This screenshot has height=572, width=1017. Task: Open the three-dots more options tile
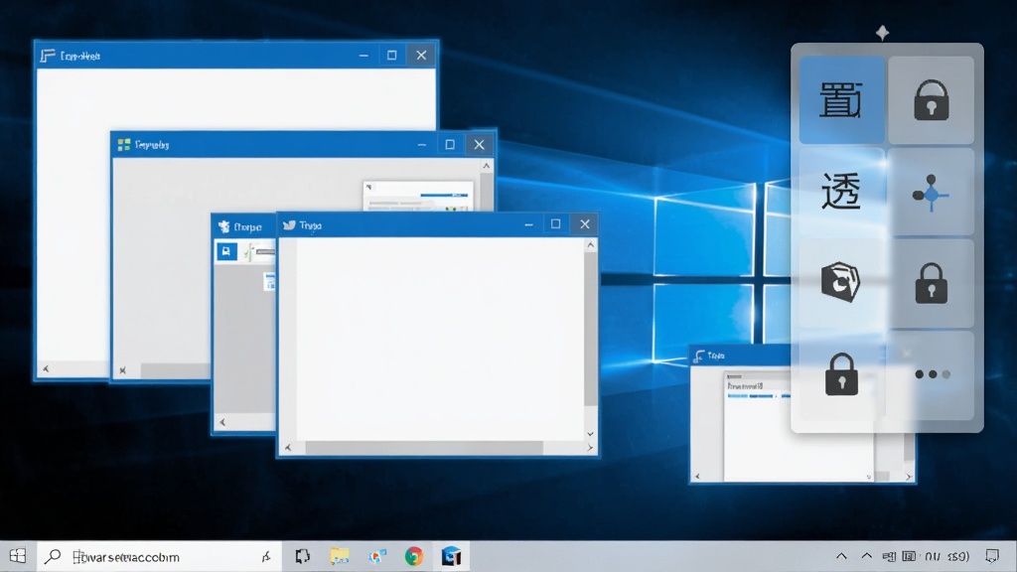point(932,374)
